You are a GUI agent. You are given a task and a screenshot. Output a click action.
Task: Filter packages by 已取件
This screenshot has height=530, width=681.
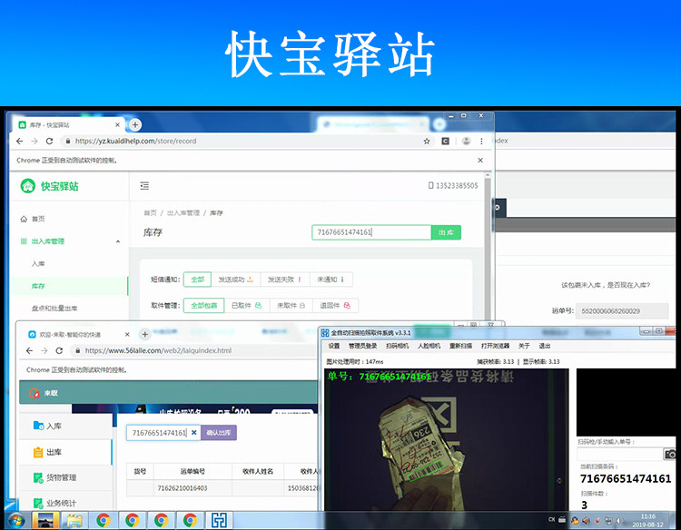tap(247, 306)
